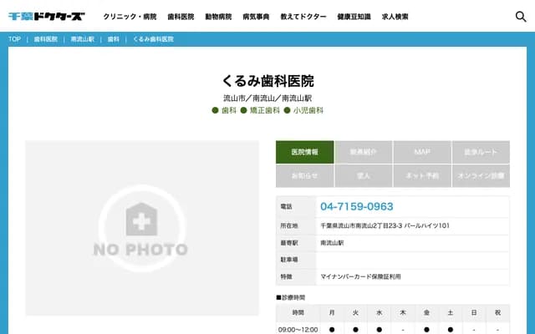Click マイナンバーカード保険証利用 feature text
The width and height of the screenshot is (535, 334).
pyautogui.click(x=360, y=276)
